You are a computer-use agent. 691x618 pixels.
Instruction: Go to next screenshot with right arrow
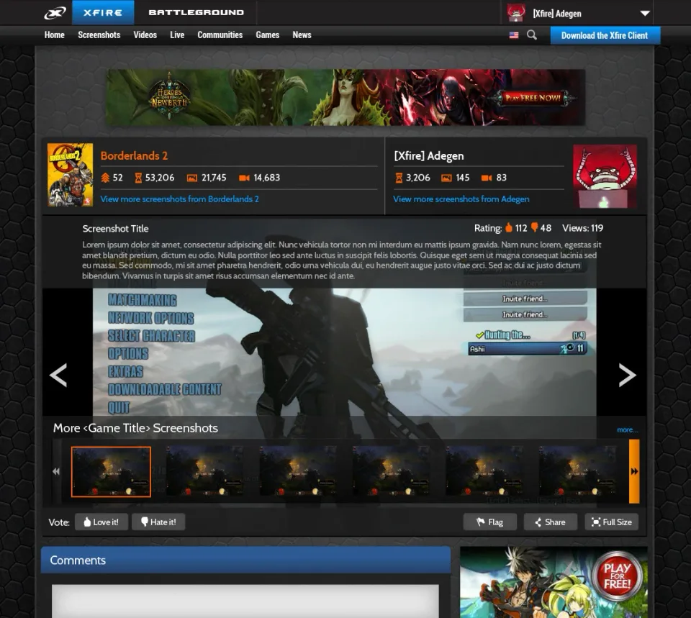click(x=627, y=375)
